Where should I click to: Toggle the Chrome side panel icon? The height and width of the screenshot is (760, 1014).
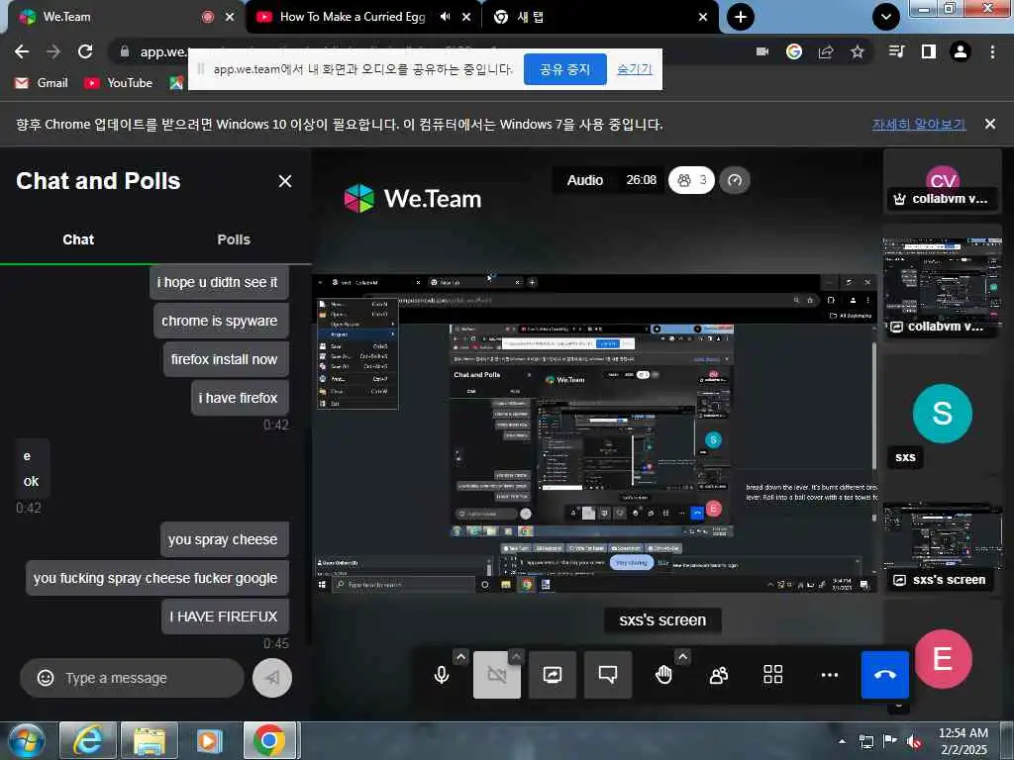click(929, 51)
